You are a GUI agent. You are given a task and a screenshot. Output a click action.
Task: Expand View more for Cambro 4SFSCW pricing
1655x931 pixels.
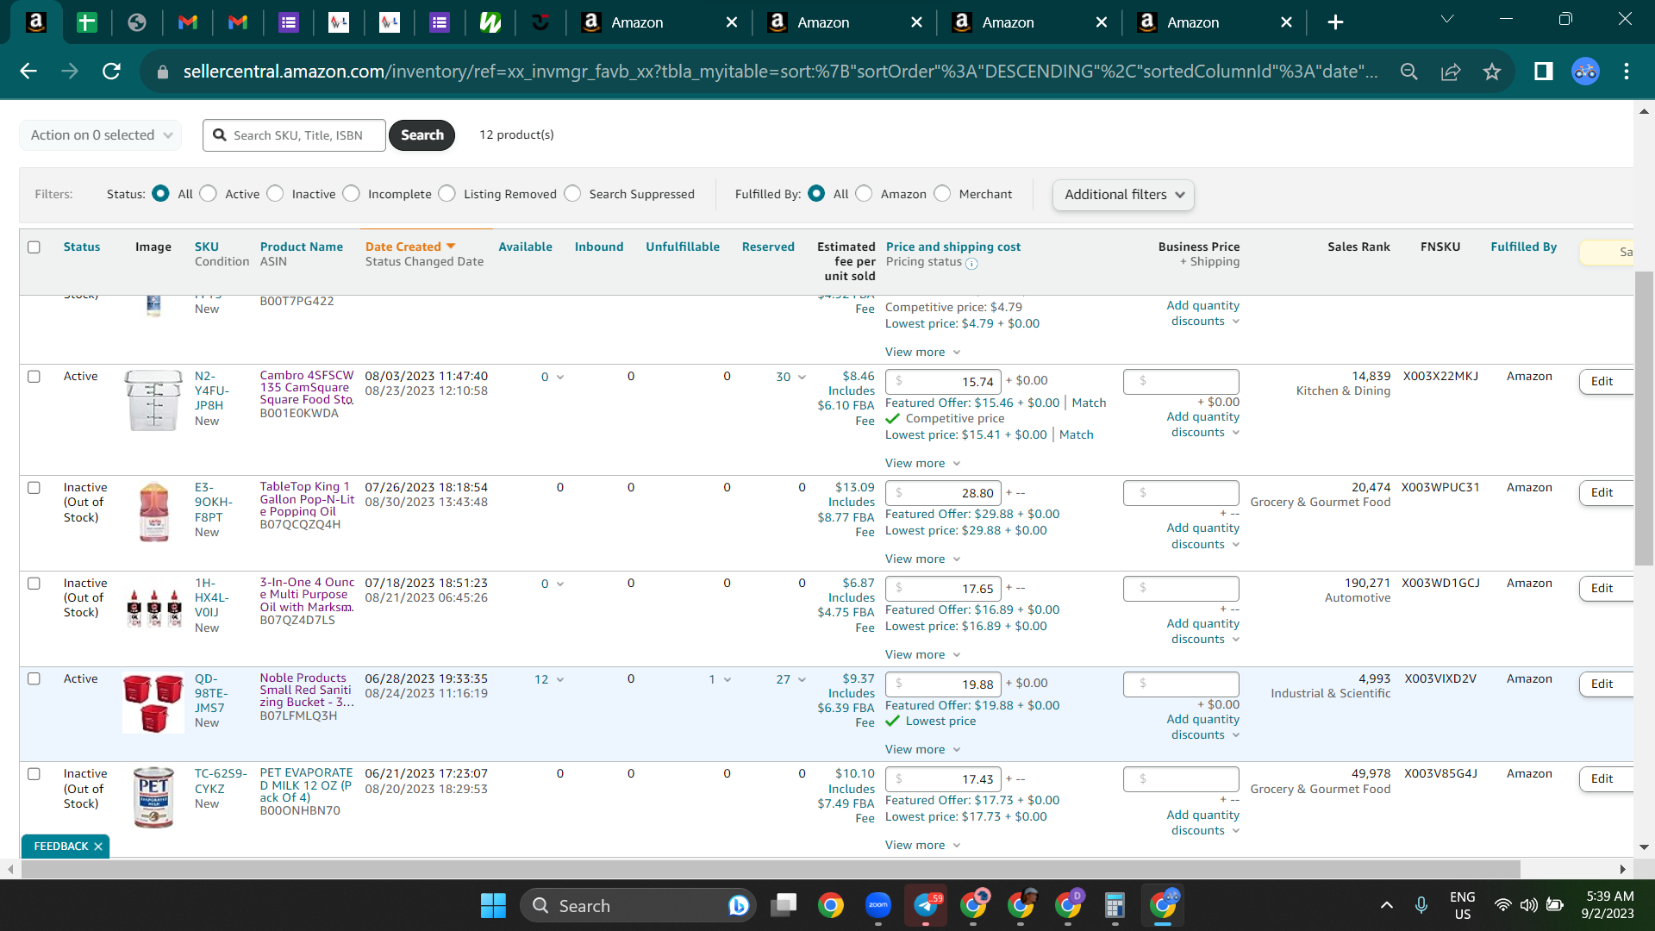coord(922,464)
